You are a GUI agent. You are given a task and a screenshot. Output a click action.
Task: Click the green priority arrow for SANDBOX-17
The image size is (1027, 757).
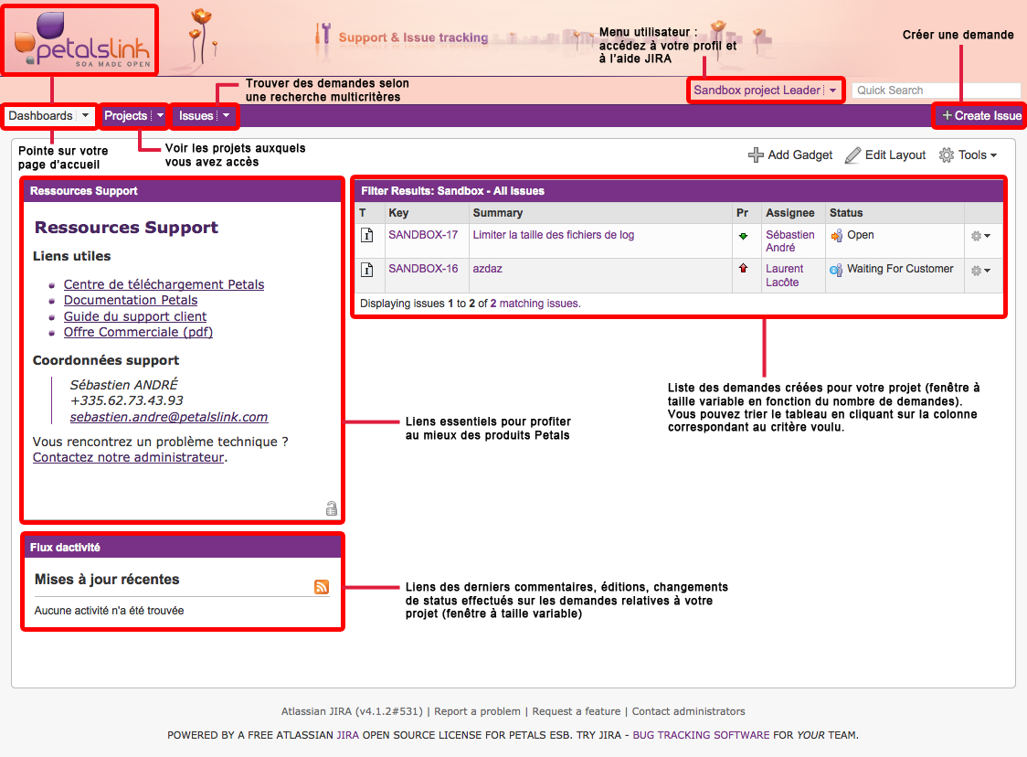743,236
